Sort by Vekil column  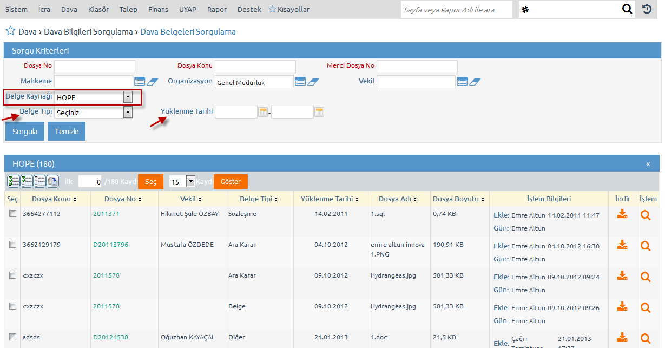click(x=191, y=199)
